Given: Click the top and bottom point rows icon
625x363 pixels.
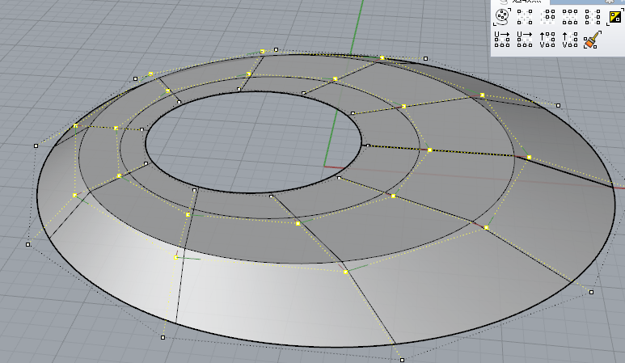Looking at the screenshot, I should tap(570, 17).
